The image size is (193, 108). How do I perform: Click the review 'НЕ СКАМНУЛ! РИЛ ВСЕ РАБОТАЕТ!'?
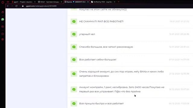(101, 21)
